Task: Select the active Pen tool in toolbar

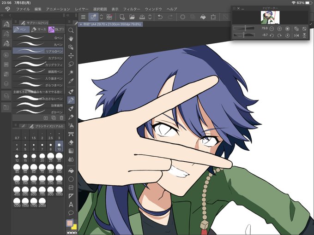Action: [x=71, y=100]
